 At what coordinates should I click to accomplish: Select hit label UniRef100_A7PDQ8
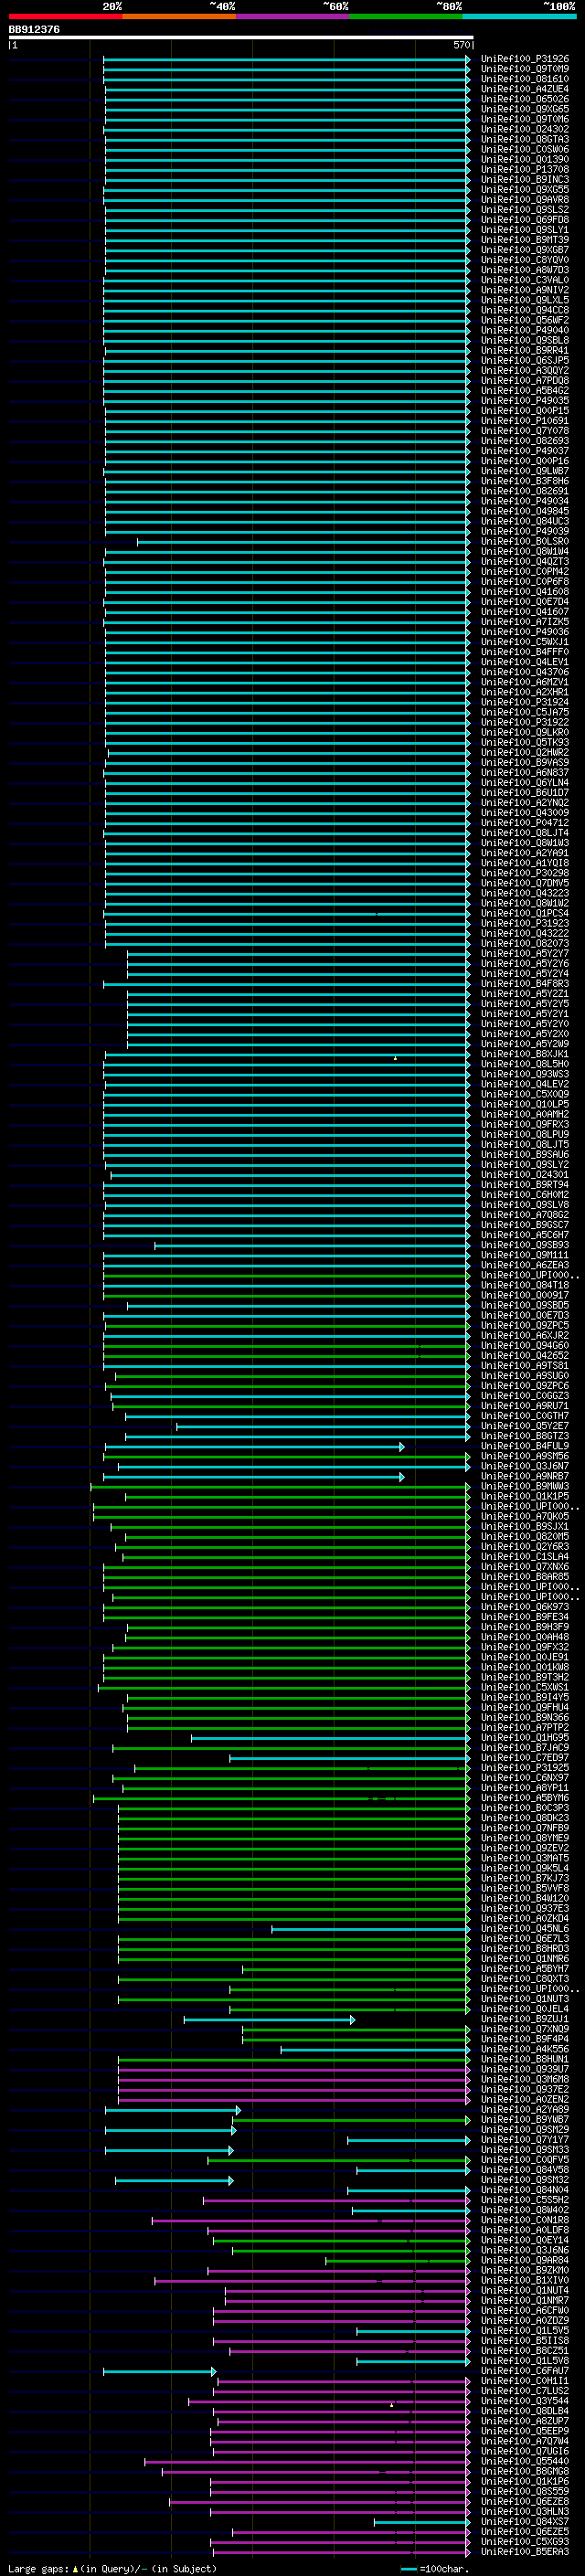tap(525, 380)
